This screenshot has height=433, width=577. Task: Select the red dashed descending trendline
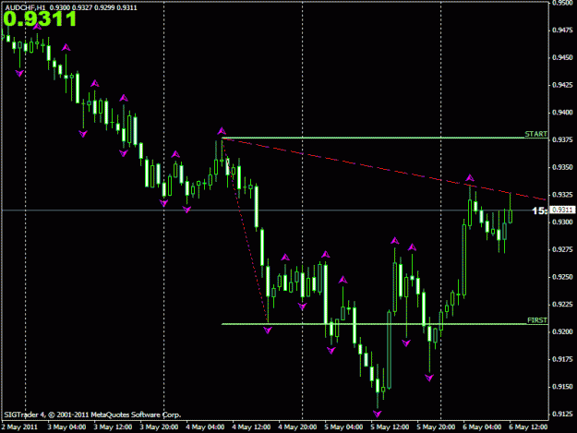coord(385,169)
